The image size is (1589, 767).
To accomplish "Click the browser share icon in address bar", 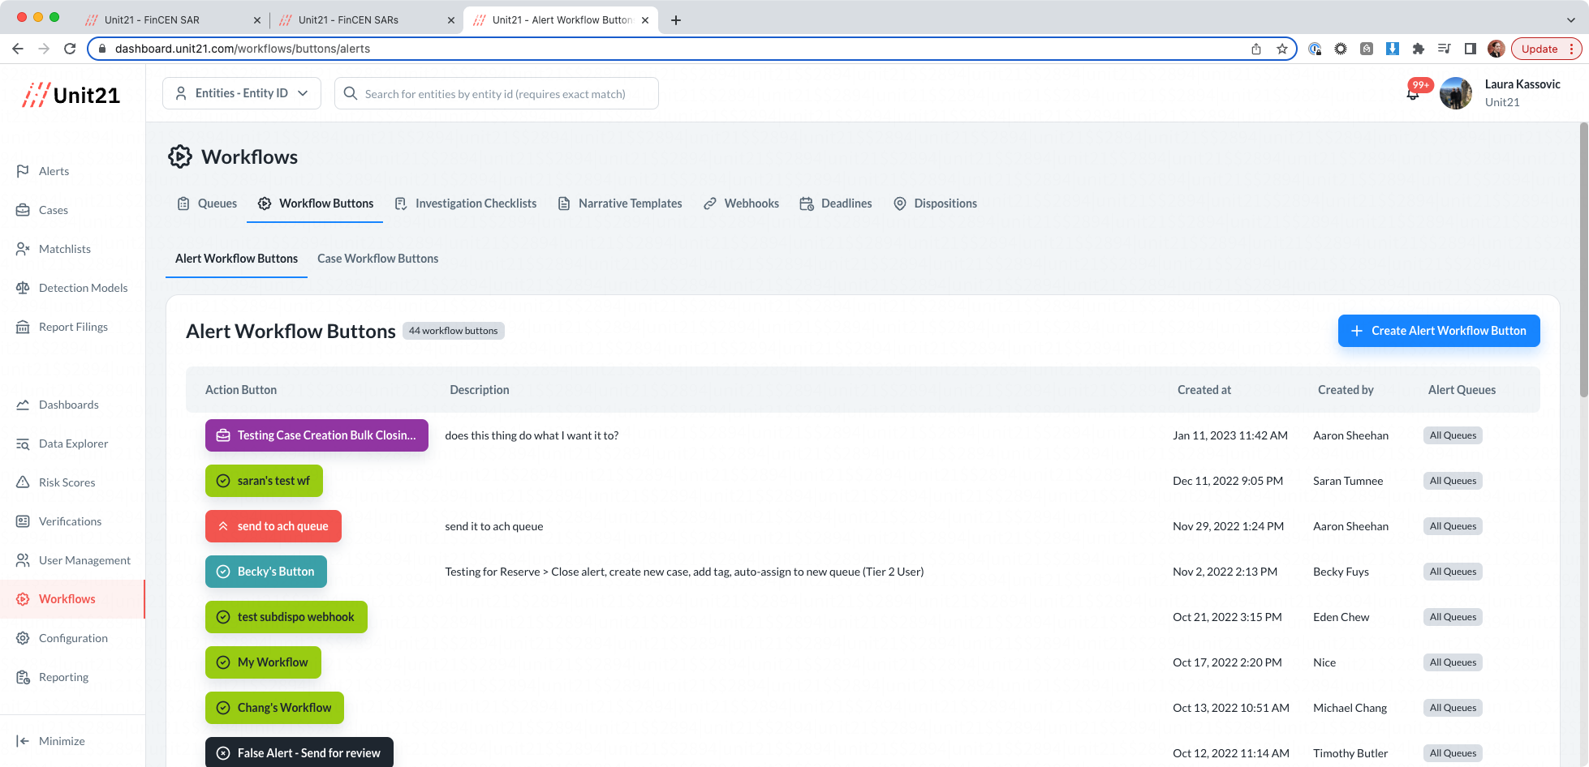I will coord(1256,49).
